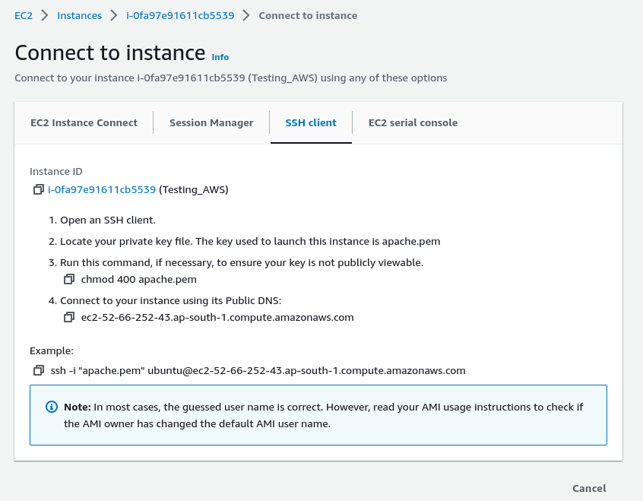Go to EC2 in the breadcrumb

(x=24, y=16)
